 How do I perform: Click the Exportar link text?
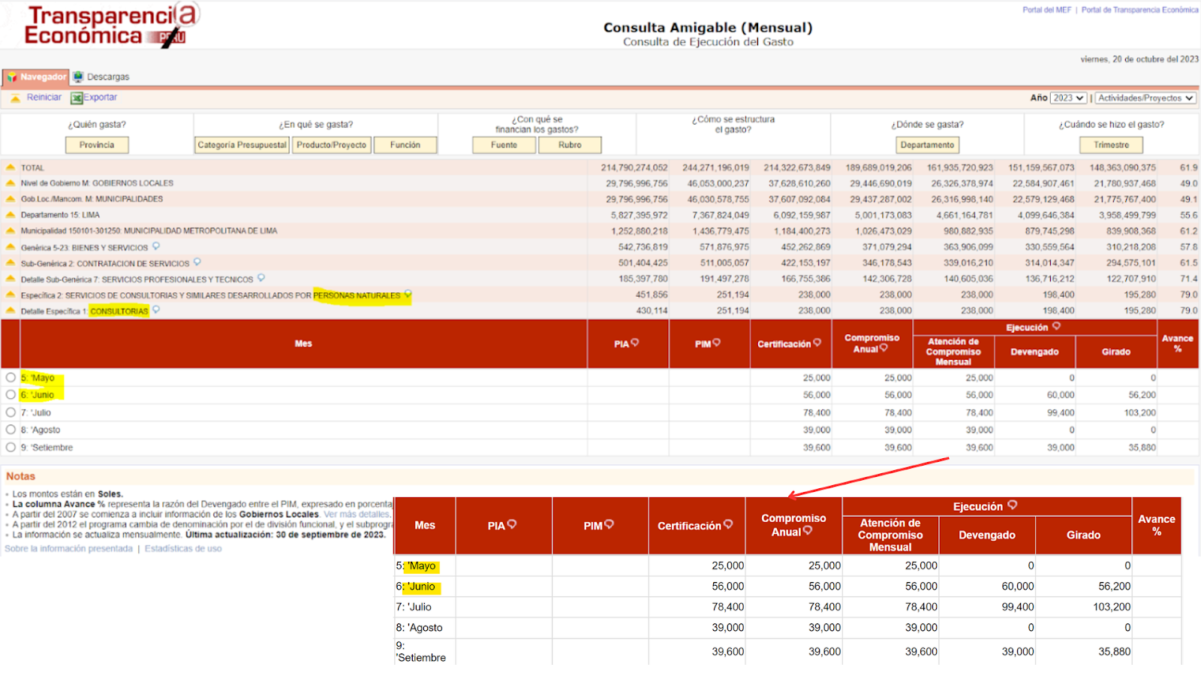coord(101,98)
